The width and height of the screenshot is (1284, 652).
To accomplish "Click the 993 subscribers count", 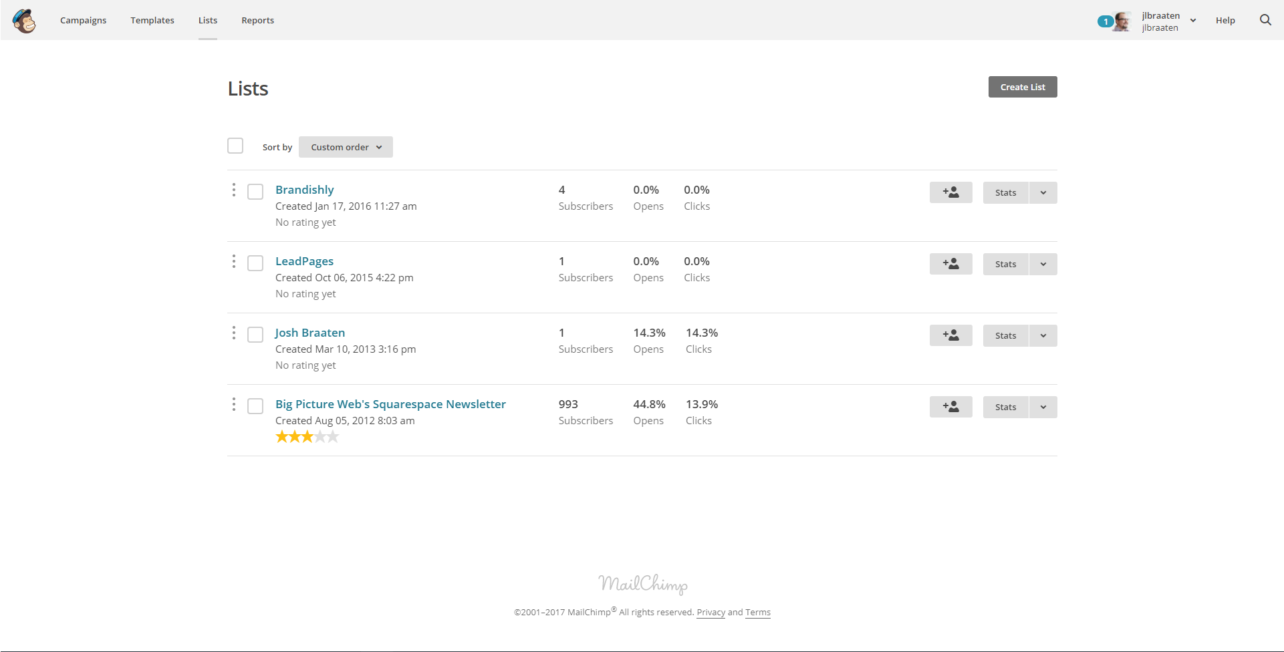I will pyautogui.click(x=568, y=404).
